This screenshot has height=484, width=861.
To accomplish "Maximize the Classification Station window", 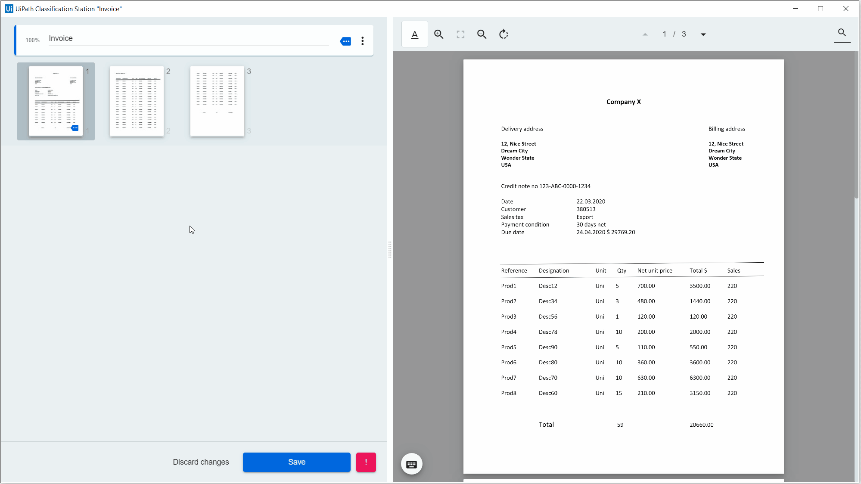I will tap(820, 9).
